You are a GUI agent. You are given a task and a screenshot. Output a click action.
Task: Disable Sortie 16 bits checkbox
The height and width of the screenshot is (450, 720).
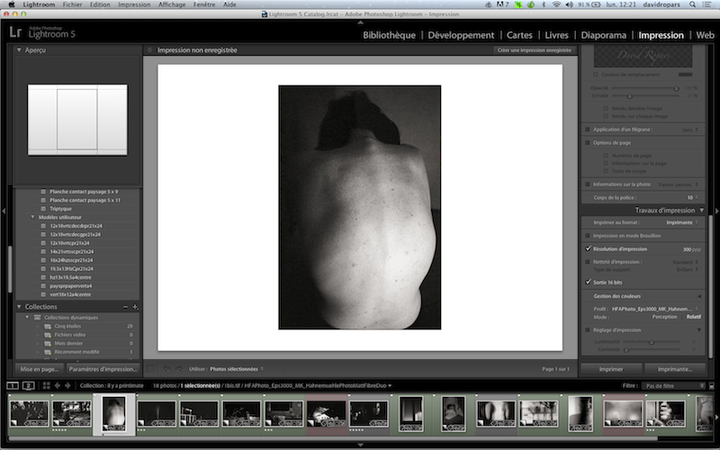coord(588,282)
